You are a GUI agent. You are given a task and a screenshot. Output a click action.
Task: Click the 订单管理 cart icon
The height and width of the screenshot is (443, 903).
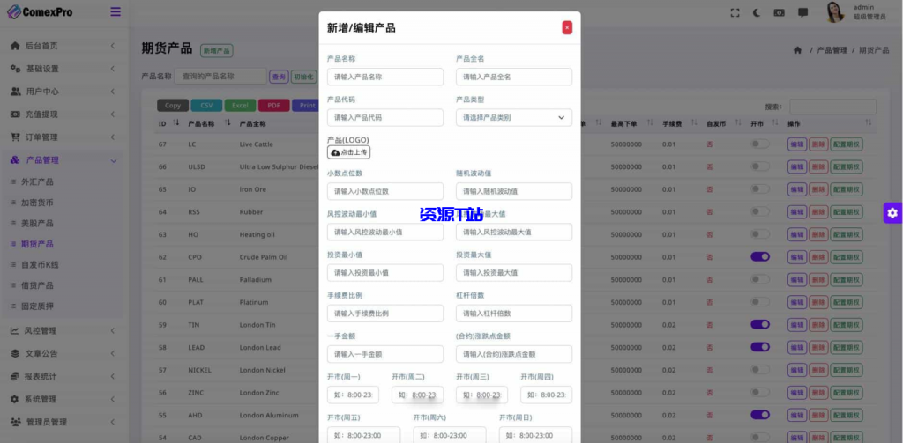click(x=16, y=137)
